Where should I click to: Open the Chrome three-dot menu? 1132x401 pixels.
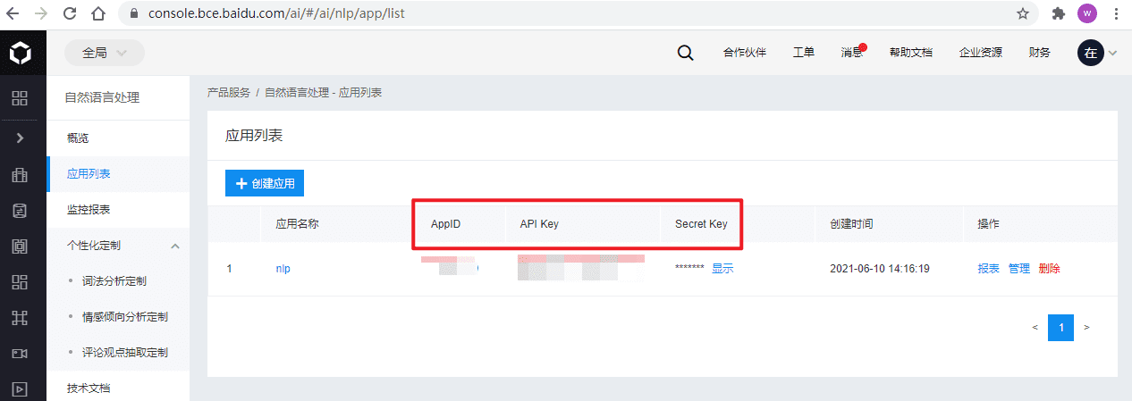click(x=1116, y=13)
